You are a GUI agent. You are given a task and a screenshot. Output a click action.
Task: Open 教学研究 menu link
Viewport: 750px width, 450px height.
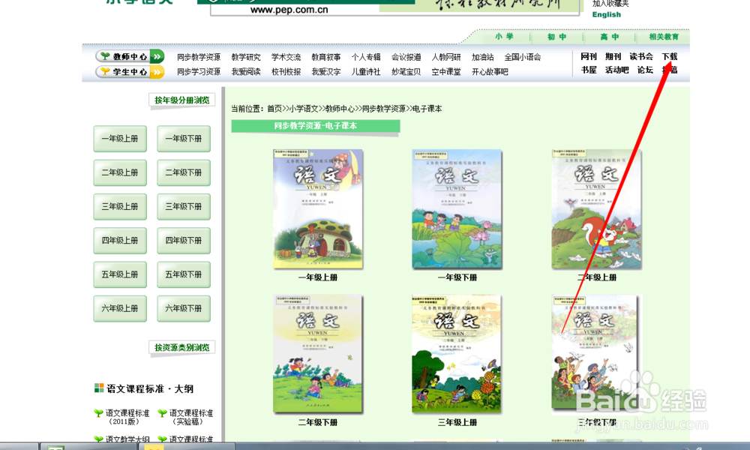[x=246, y=57]
